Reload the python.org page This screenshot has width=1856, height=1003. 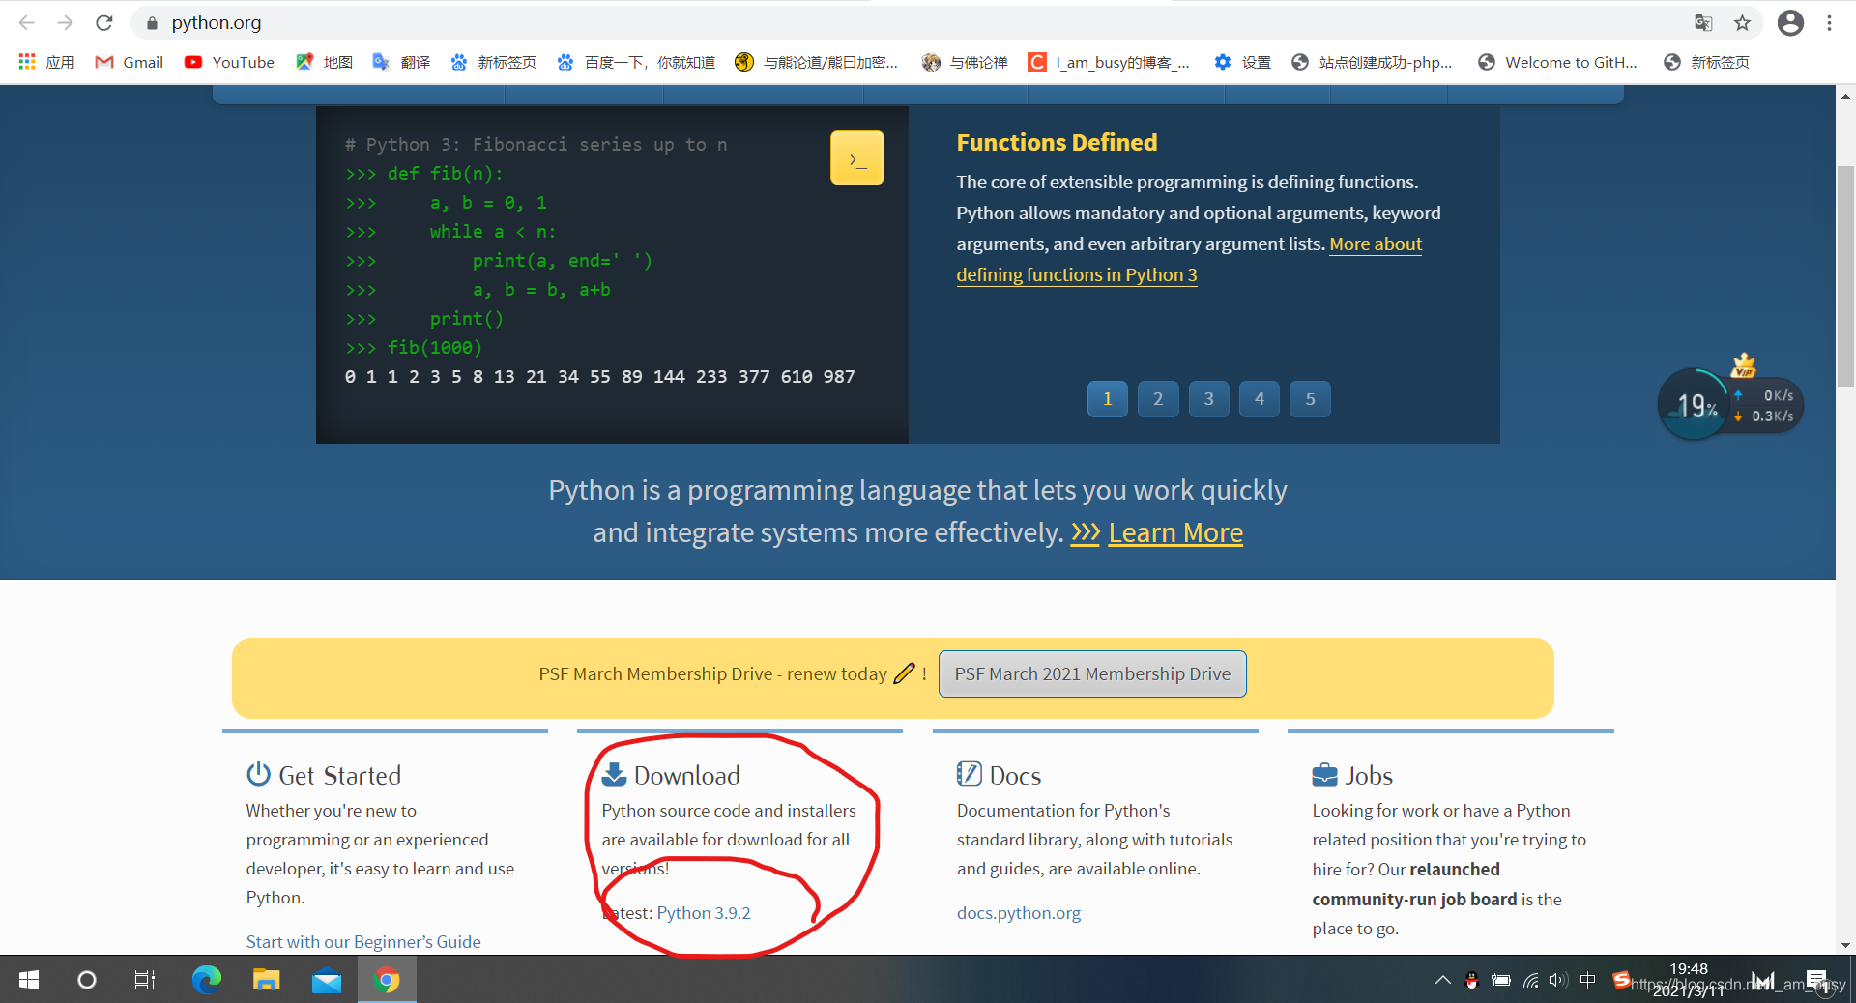pos(104,22)
